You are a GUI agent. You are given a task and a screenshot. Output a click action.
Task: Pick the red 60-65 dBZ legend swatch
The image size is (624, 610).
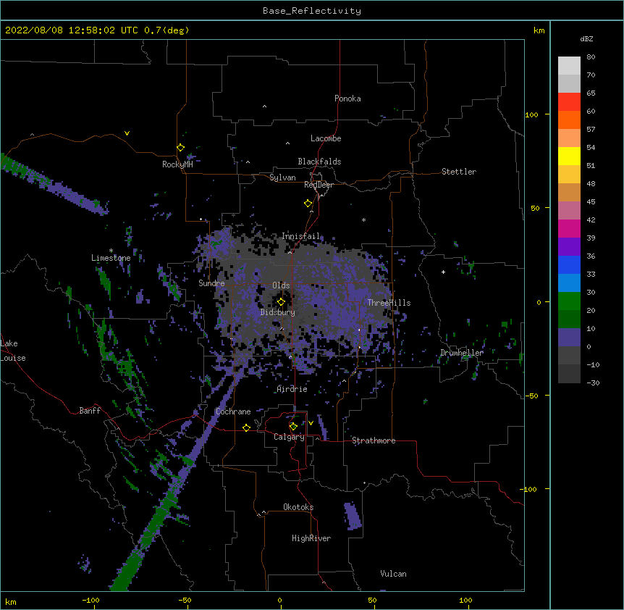tap(569, 101)
